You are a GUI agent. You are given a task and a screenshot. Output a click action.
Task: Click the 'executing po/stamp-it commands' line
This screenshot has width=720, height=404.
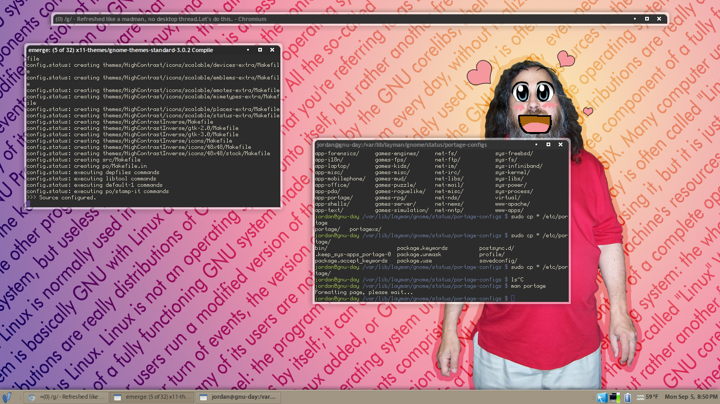tap(98, 191)
